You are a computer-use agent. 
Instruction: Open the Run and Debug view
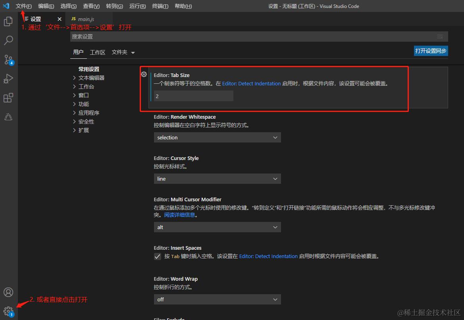[8, 79]
